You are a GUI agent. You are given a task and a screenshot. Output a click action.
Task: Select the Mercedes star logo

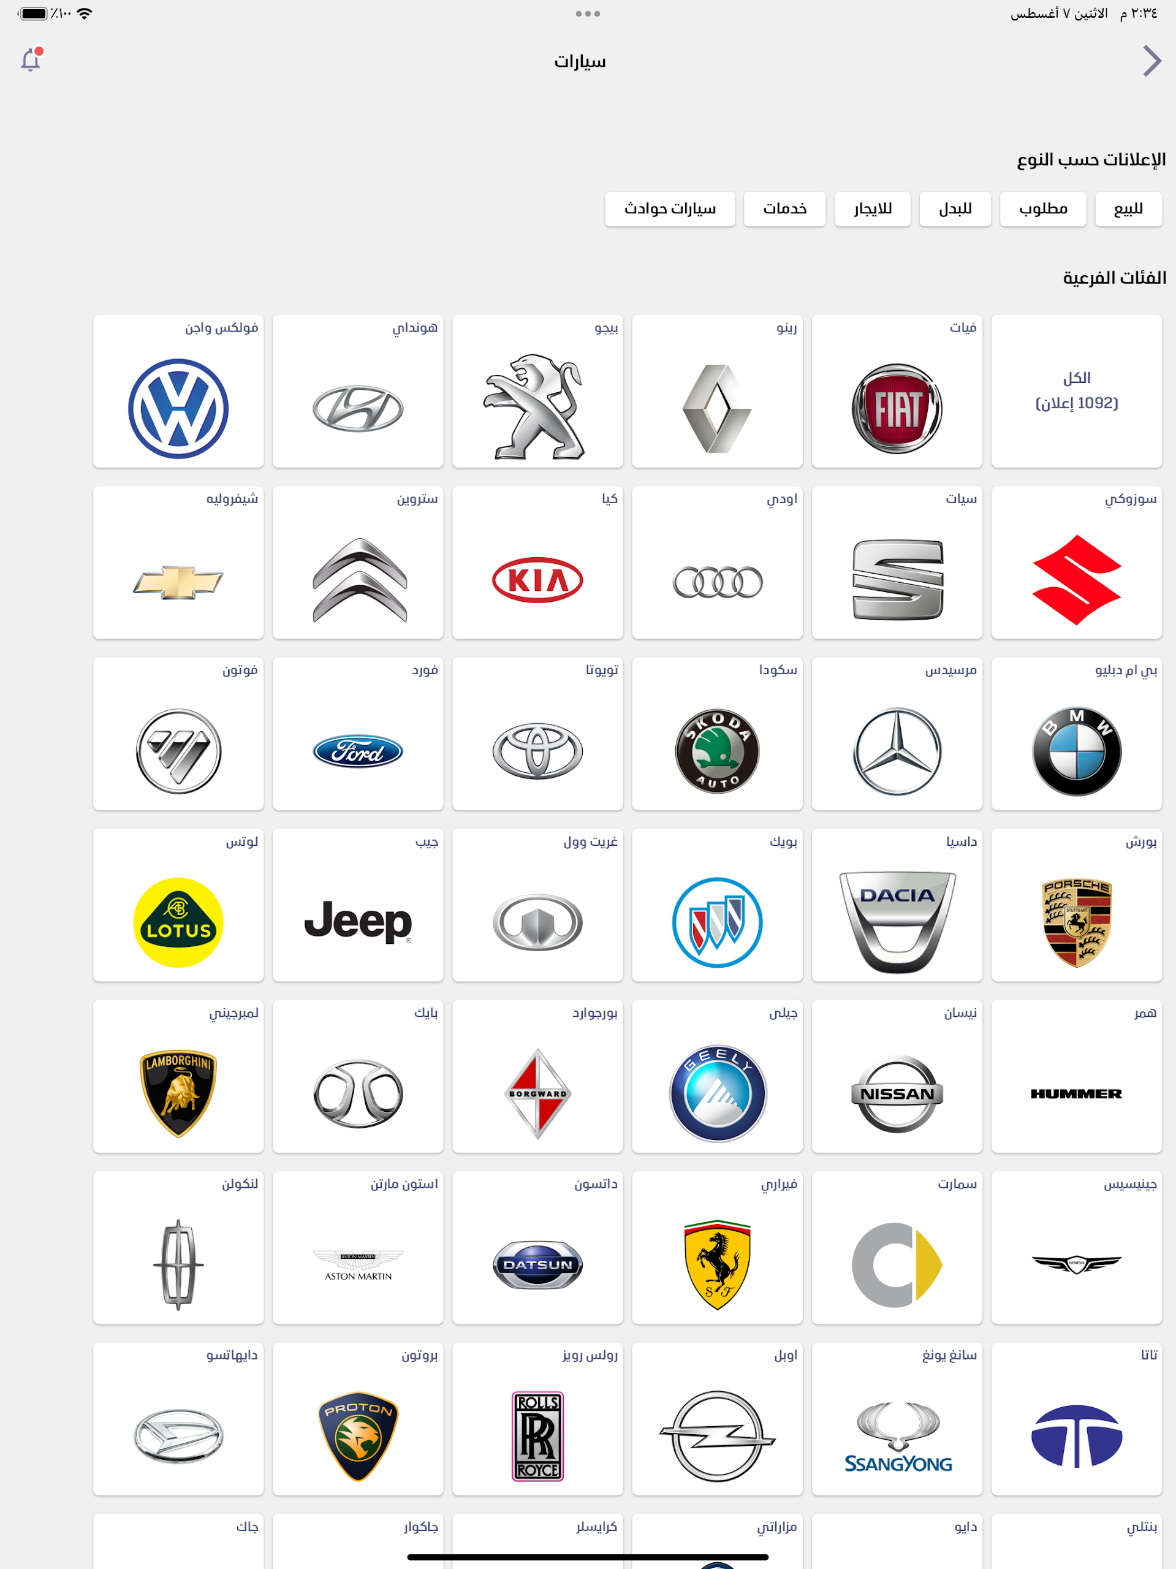pos(897,752)
